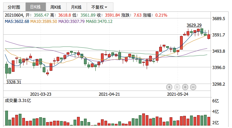
Task: Zoom in with the plus button
Action: (x=185, y=87)
